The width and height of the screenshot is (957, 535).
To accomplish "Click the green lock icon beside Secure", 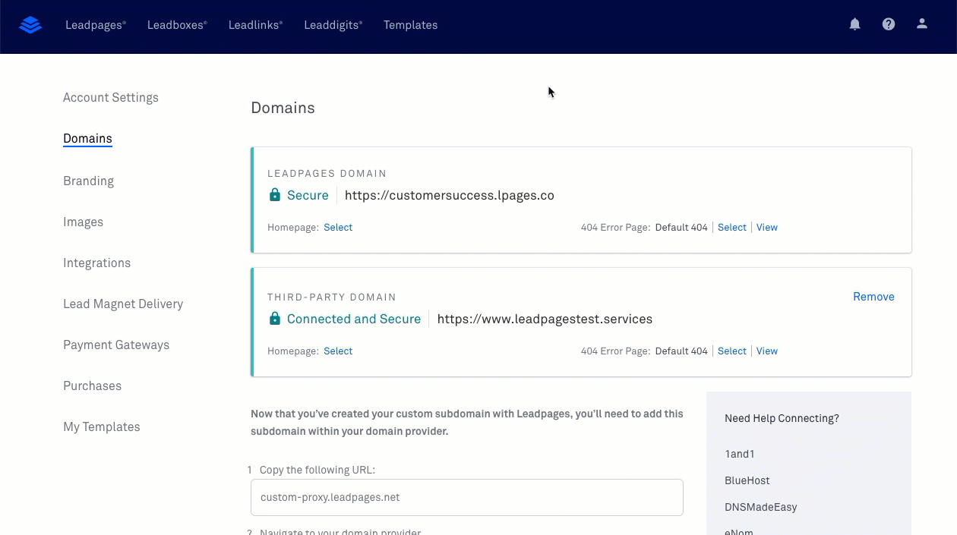I will [x=275, y=195].
